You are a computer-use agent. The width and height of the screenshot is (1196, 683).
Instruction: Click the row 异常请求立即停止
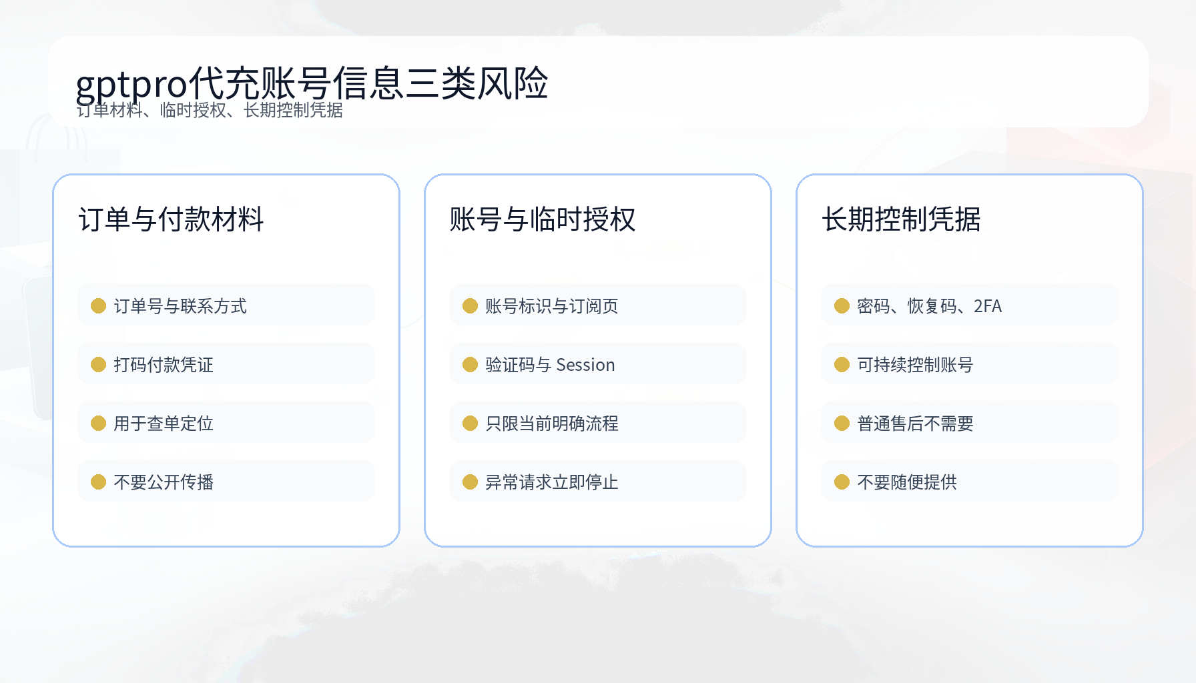coord(598,482)
